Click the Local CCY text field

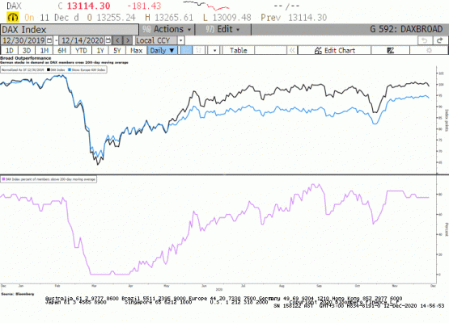156,40
